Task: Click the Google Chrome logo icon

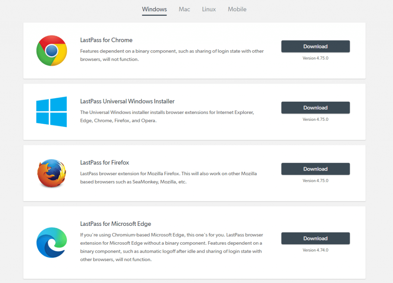Action: coord(52,51)
